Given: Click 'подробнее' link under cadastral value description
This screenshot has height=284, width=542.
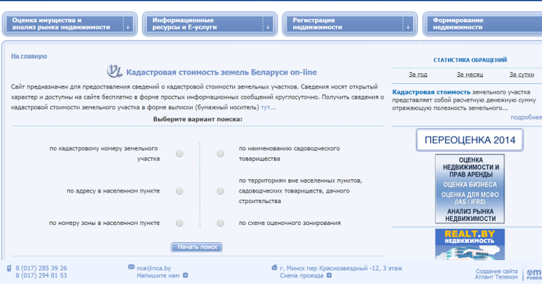Looking at the screenshot, I should pos(526,117).
